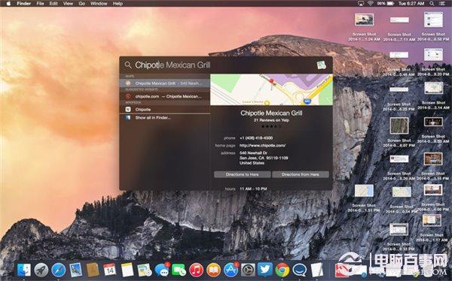Open the Go menu
Screen dimensions: 452x281
[x=82, y=4]
